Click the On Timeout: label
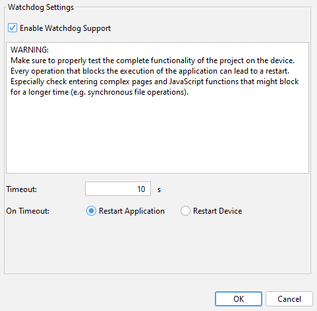Viewport: 317px width, 311px height. tap(28, 211)
